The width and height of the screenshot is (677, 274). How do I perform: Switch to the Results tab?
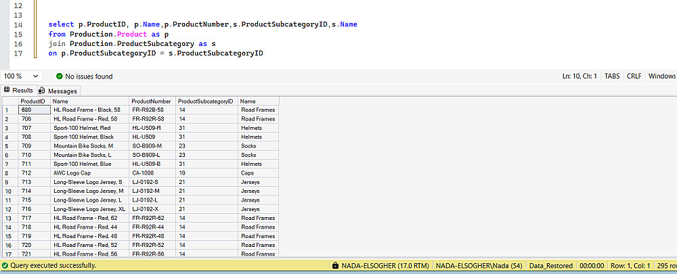tap(22, 90)
